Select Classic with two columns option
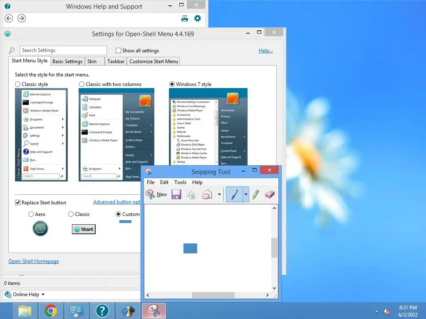The width and height of the screenshot is (426, 319). pyautogui.click(x=82, y=84)
